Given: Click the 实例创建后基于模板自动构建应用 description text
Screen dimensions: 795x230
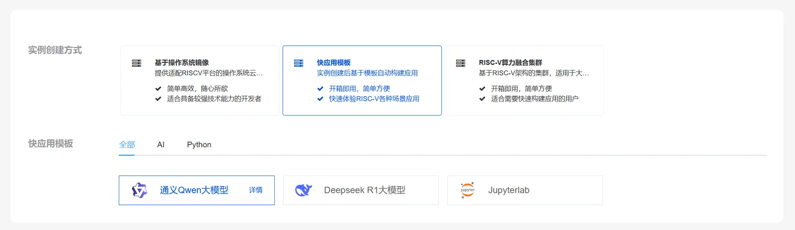Looking at the screenshot, I should [367, 73].
